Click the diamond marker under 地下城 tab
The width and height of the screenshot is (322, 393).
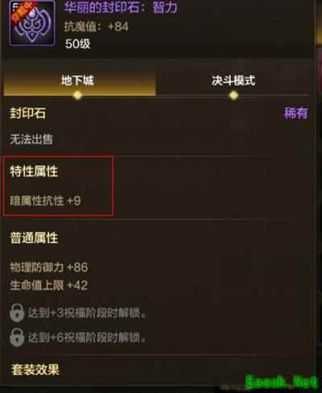coord(78,95)
